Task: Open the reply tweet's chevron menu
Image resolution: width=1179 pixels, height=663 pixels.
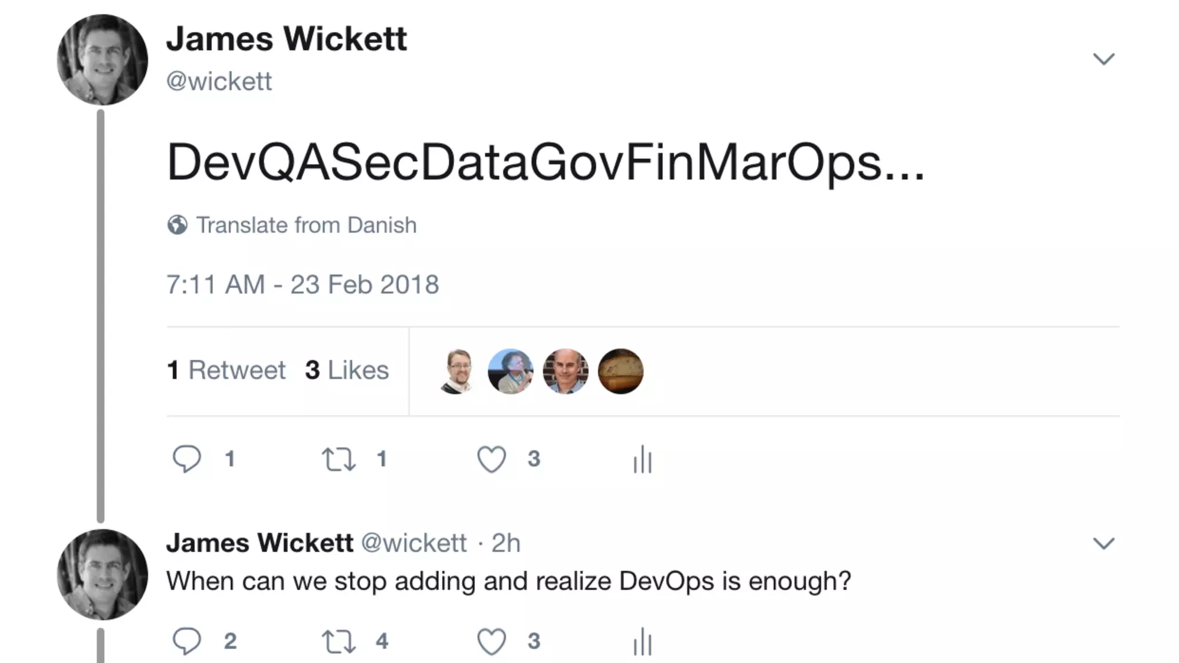Action: pyautogui.click(x=1104, y=543)
